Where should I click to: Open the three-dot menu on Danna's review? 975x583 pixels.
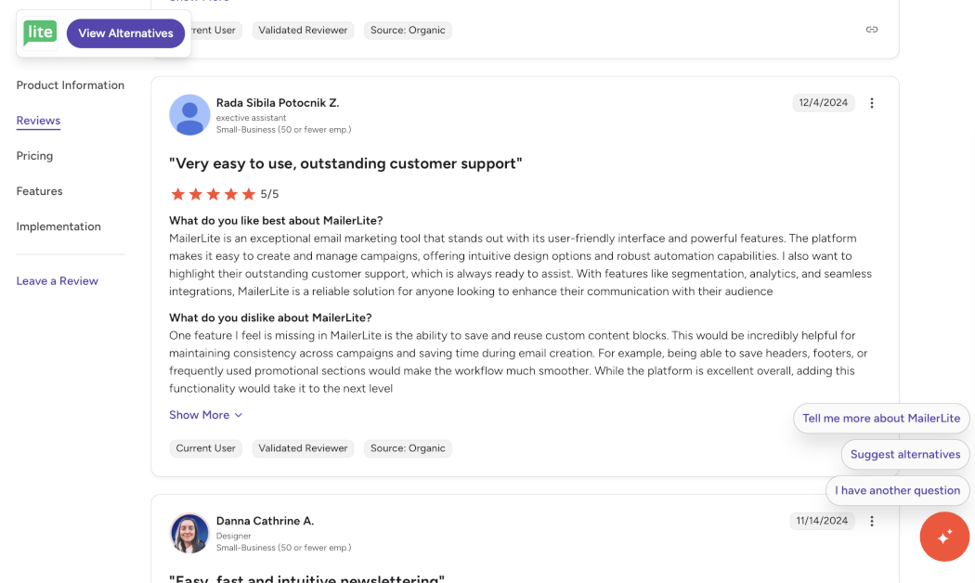click(871, 521)
